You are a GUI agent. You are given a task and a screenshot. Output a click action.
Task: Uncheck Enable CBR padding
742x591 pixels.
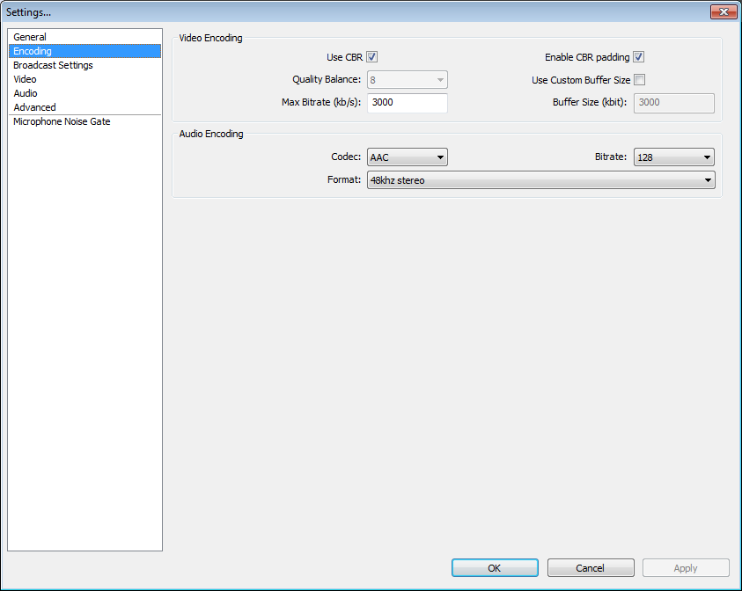638,56
